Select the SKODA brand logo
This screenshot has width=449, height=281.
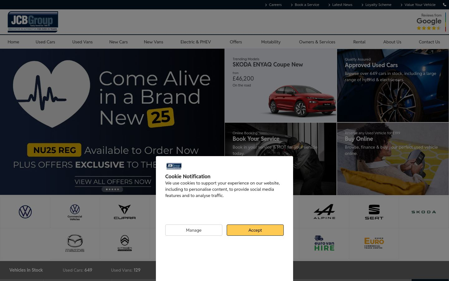point(424,212)
